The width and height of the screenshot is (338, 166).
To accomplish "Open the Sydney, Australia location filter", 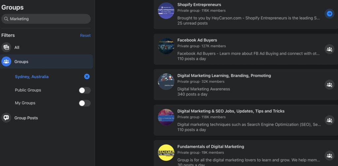I will coord(32,77).
